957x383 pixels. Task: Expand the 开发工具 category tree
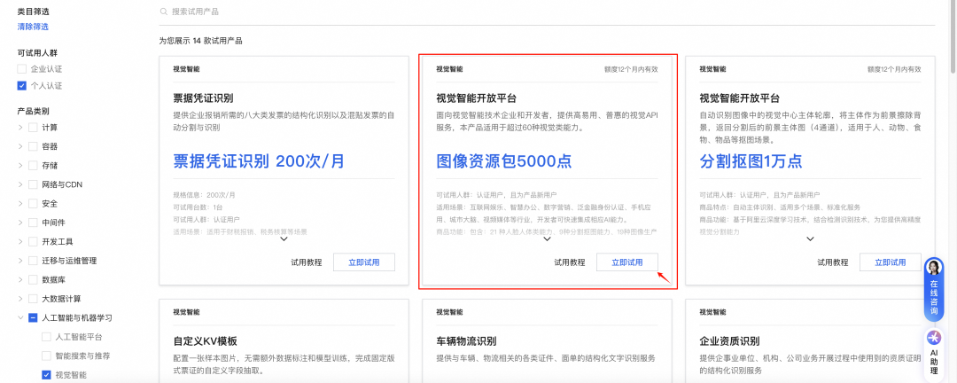coord(20,241)
